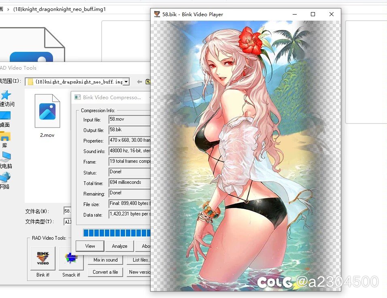Click the large file icon in Explorer background

tap(32, 45)
